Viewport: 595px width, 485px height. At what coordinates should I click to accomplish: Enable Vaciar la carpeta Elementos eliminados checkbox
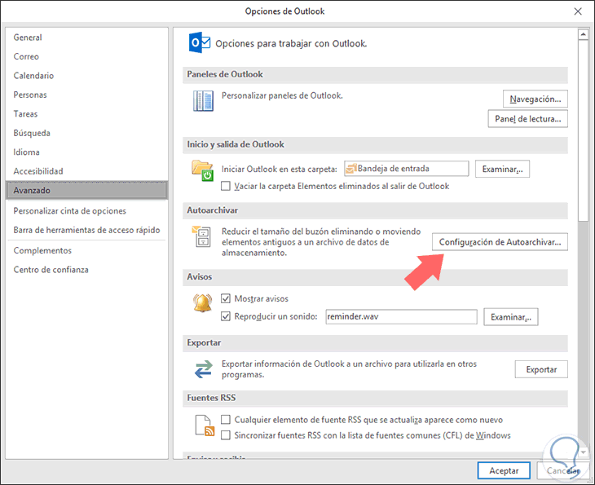tap(226, 186)
